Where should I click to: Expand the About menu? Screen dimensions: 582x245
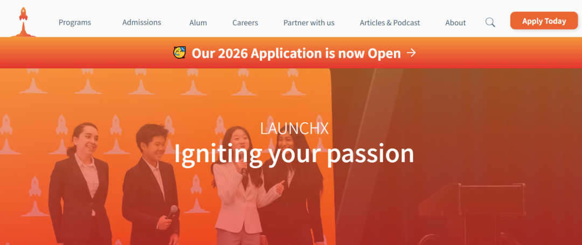(455, 23)
